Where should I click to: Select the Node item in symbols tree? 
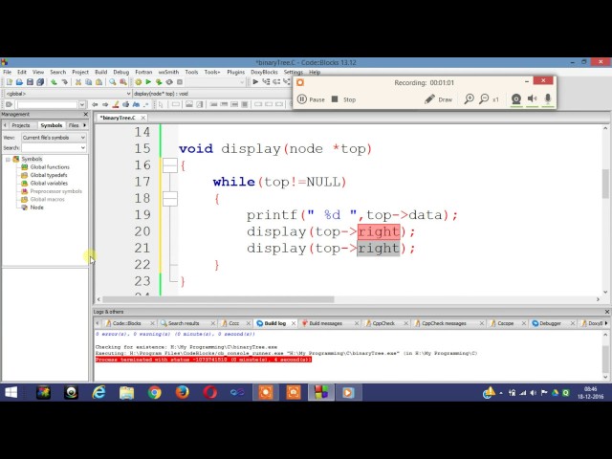pos(36,208)
